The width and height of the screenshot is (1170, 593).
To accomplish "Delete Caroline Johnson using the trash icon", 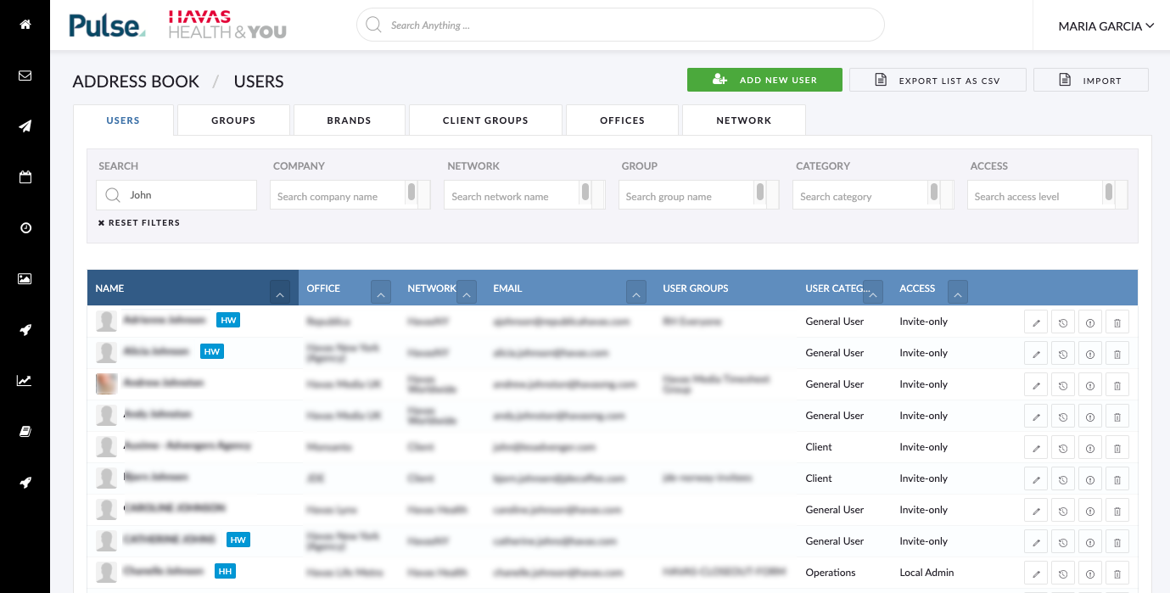I will click(1117, 510).
